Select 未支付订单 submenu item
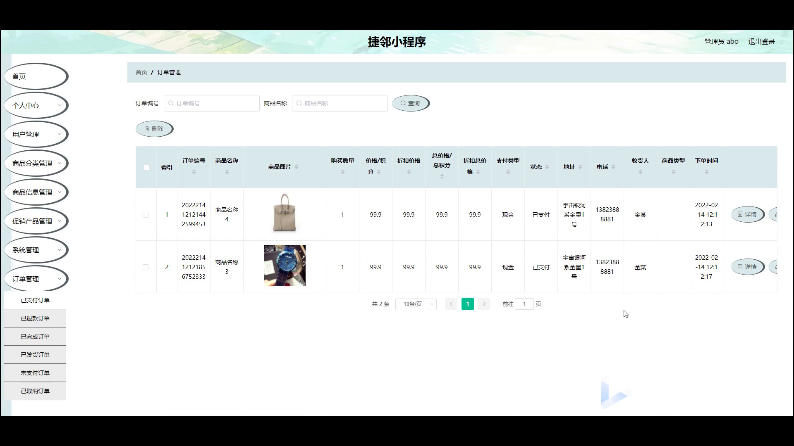The image size is (794, 446). coord(35,373)
